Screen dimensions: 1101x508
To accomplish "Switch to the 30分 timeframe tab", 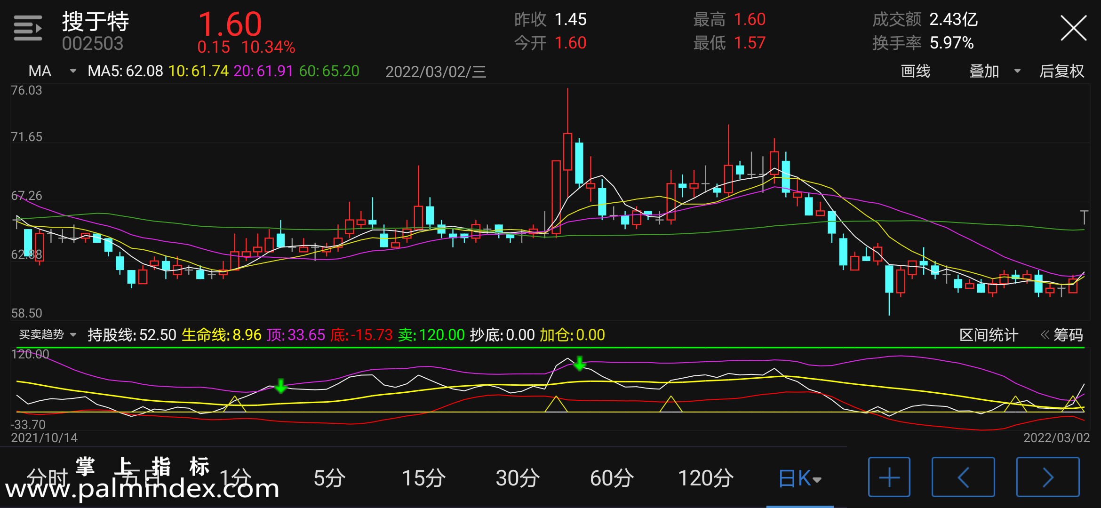I will click(518, 478).
